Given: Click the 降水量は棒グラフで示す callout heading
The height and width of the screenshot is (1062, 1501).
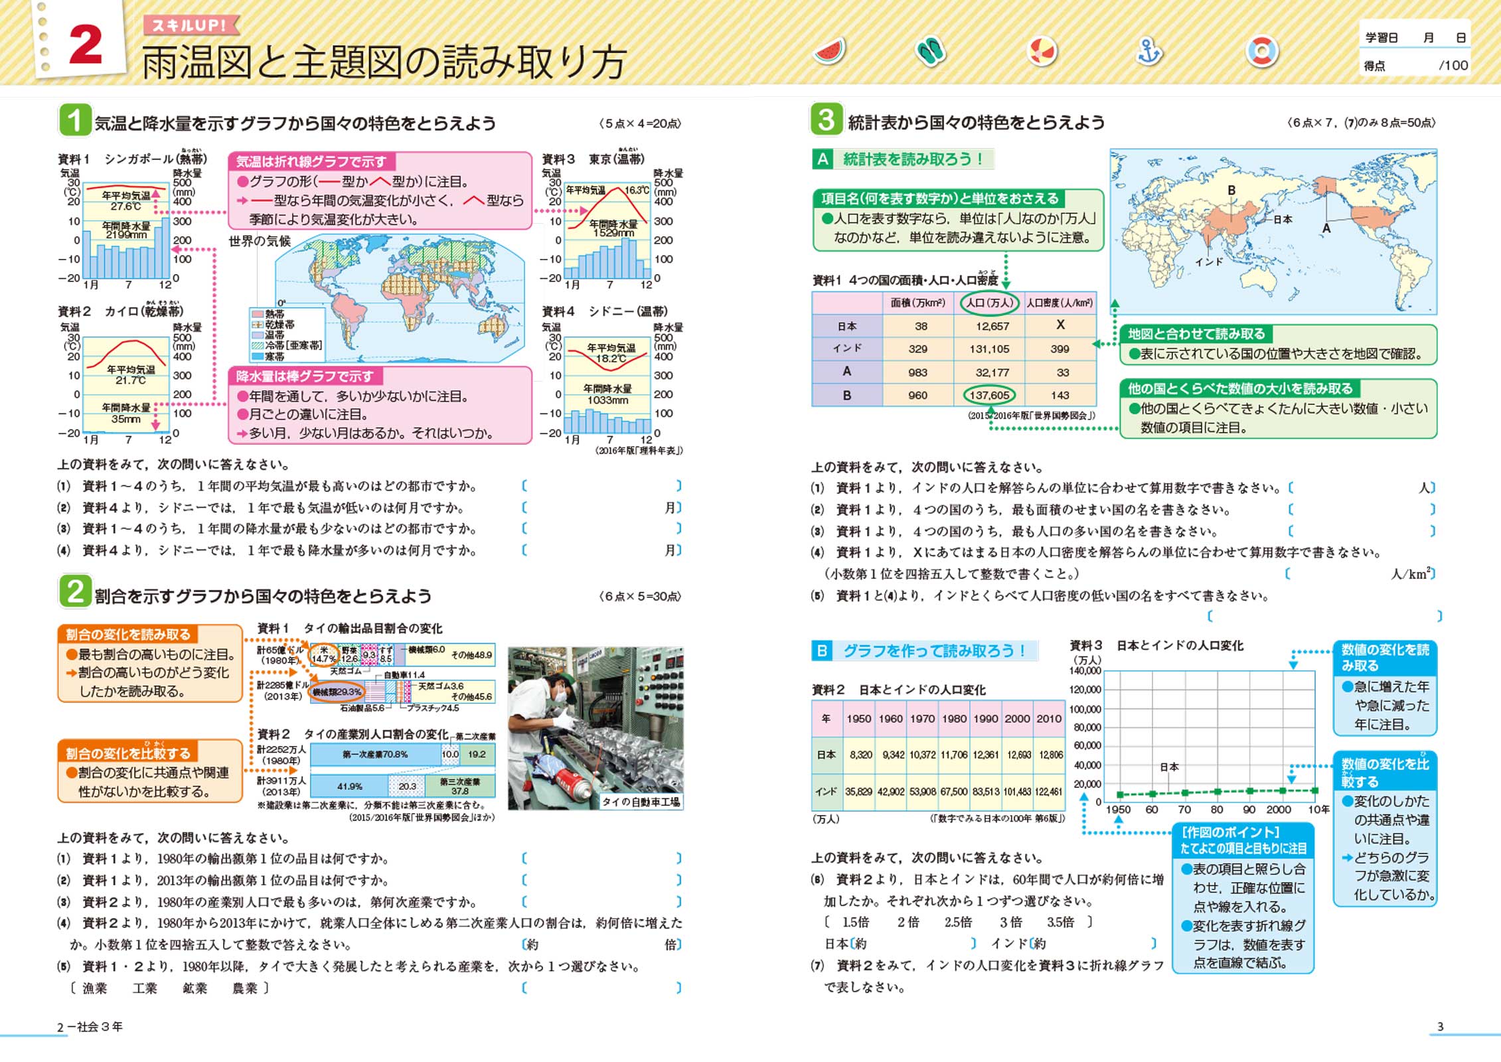Looking at the screenshot, I should tap(305, 376).
